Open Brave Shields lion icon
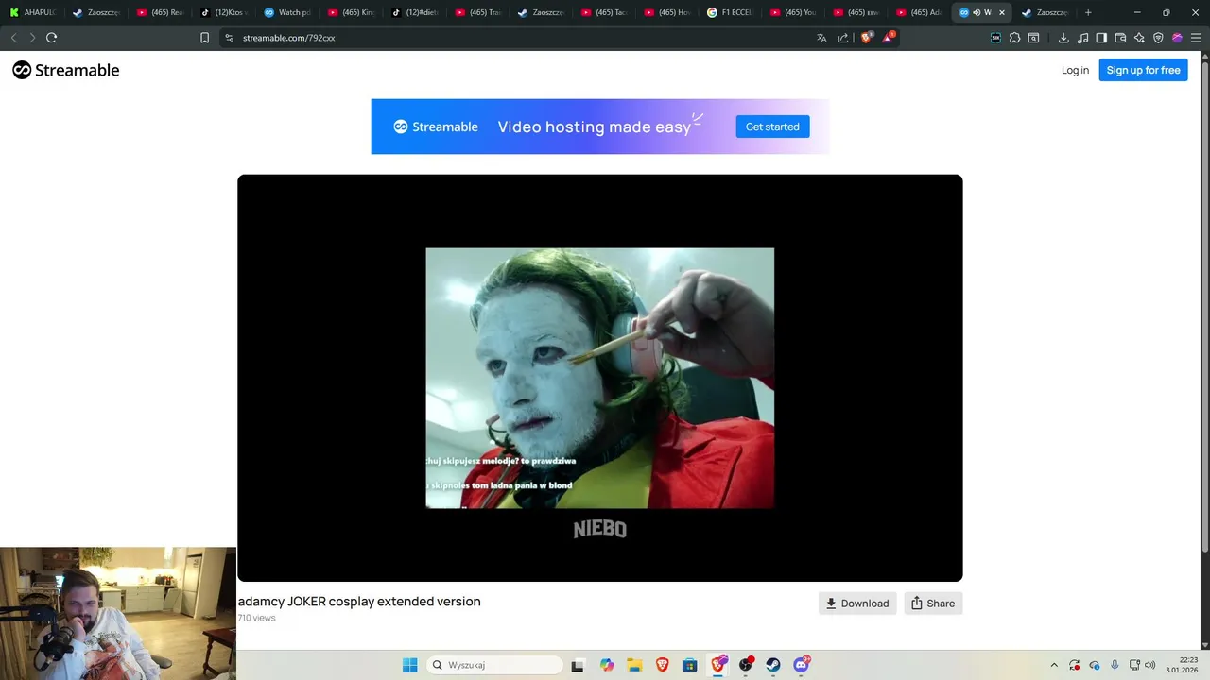 click(866, 38)
